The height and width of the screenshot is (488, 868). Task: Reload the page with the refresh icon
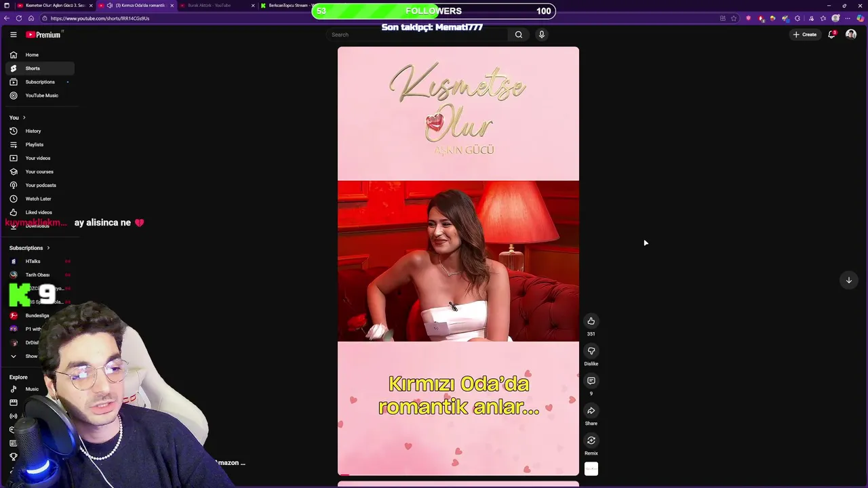19,18
